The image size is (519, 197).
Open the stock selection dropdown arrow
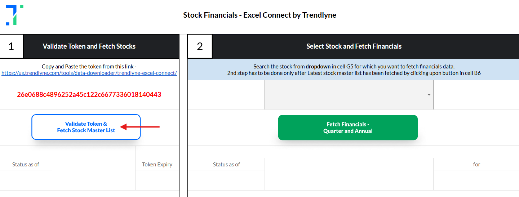429,95
